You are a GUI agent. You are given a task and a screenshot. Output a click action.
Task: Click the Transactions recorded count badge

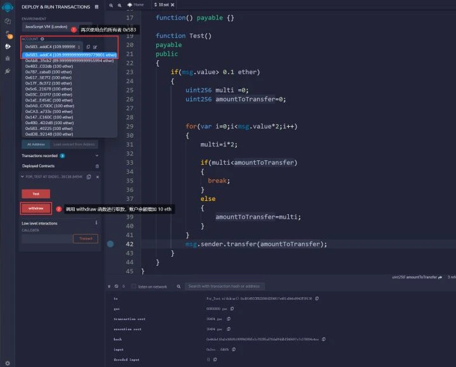click(62, 156)
